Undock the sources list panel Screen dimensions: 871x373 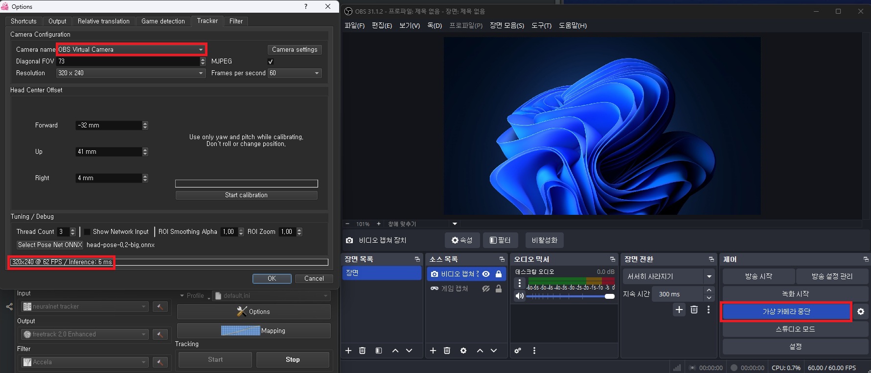point(502,259)
